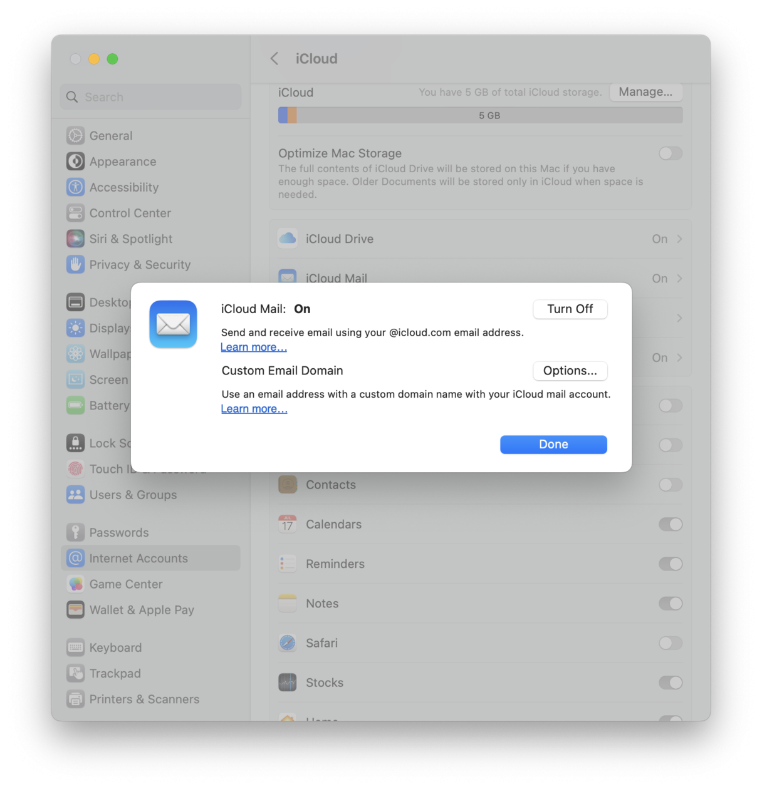762x789 pixels.
Task: Click the Internet Accounts sidebar icon
Action: click(x=75, y=558)
